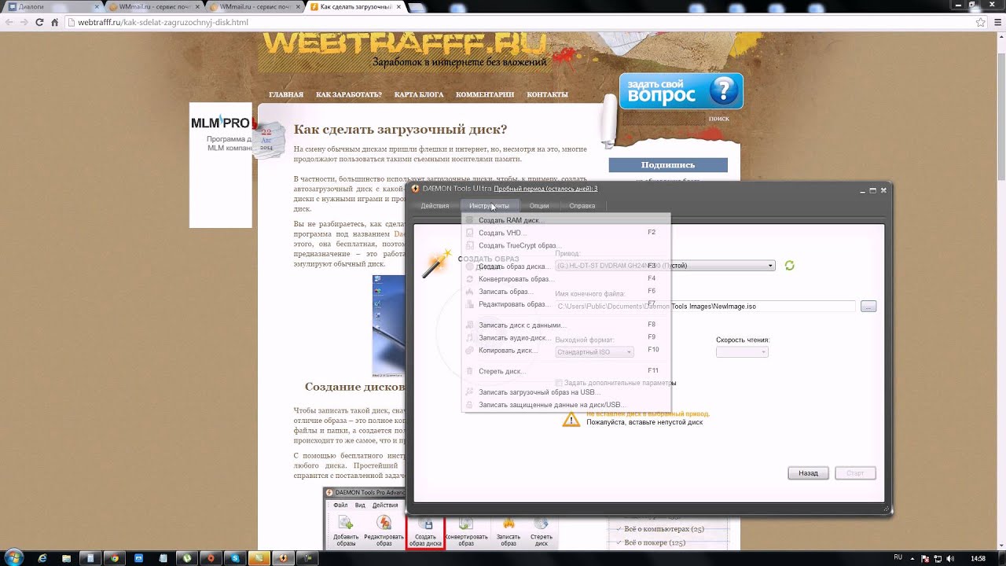The height and width of the screenshot is (566, 1006).
Task: Open the 'Инструменты' menu in DAEMON Tools
Action: [489, 206]
